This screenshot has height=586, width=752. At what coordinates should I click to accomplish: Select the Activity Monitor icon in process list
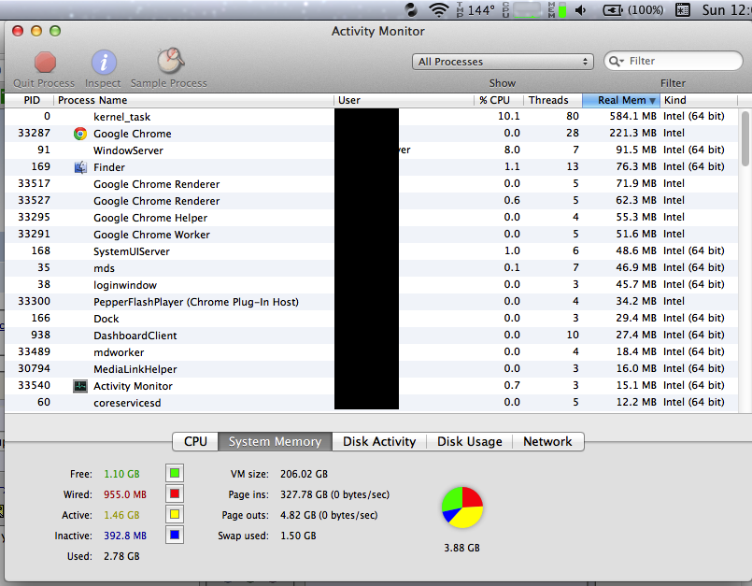click(80, 386)
